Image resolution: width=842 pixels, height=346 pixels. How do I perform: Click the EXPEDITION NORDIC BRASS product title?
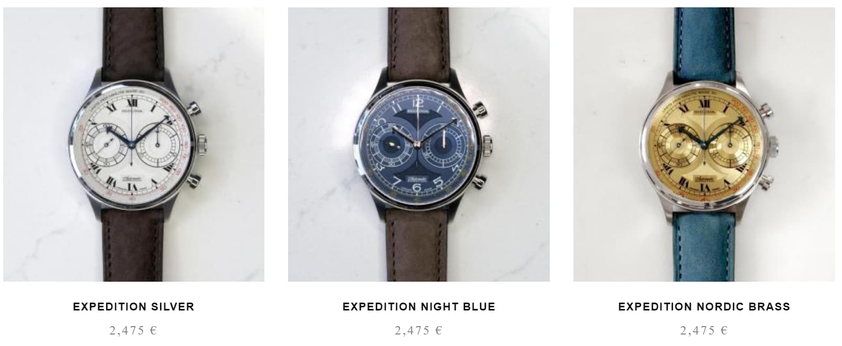[704, 307]
